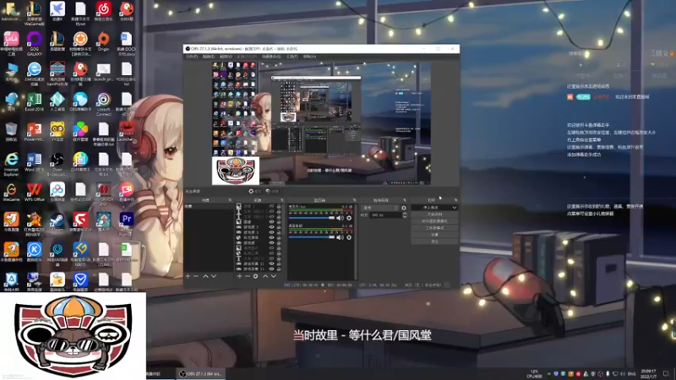This screenshot has width=676, height=380.
Task: Adjust 桌面音频 volume slider
Action: 312,237
